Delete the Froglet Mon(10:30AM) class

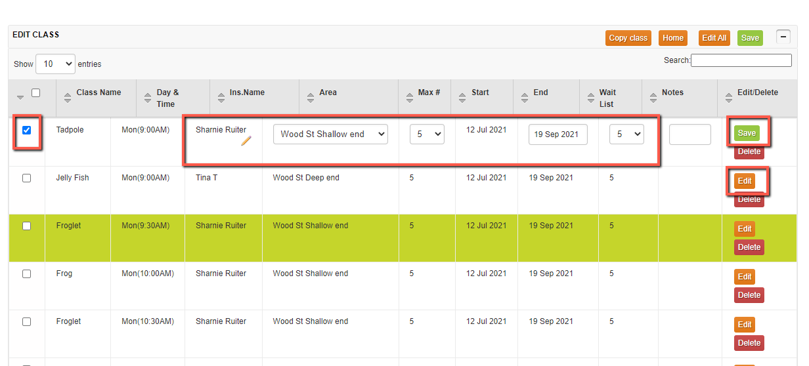[x=749, y=343]
